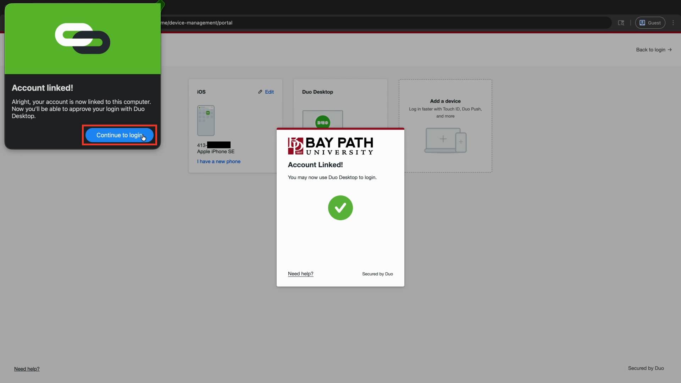Click 'You may now use Duo Desktop to login.'

pyautogui.click(x=332, y=177)
